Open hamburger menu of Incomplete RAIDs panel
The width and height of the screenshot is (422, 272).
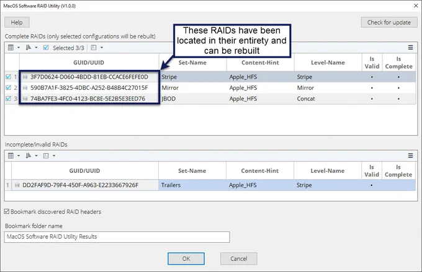(x=410, y=156)
